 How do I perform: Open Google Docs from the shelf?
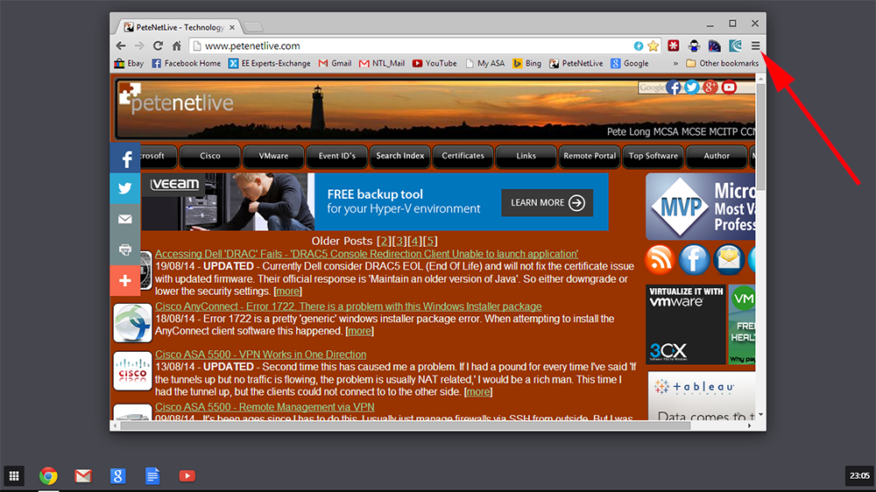pyautogui.click(x=152, y=476)
